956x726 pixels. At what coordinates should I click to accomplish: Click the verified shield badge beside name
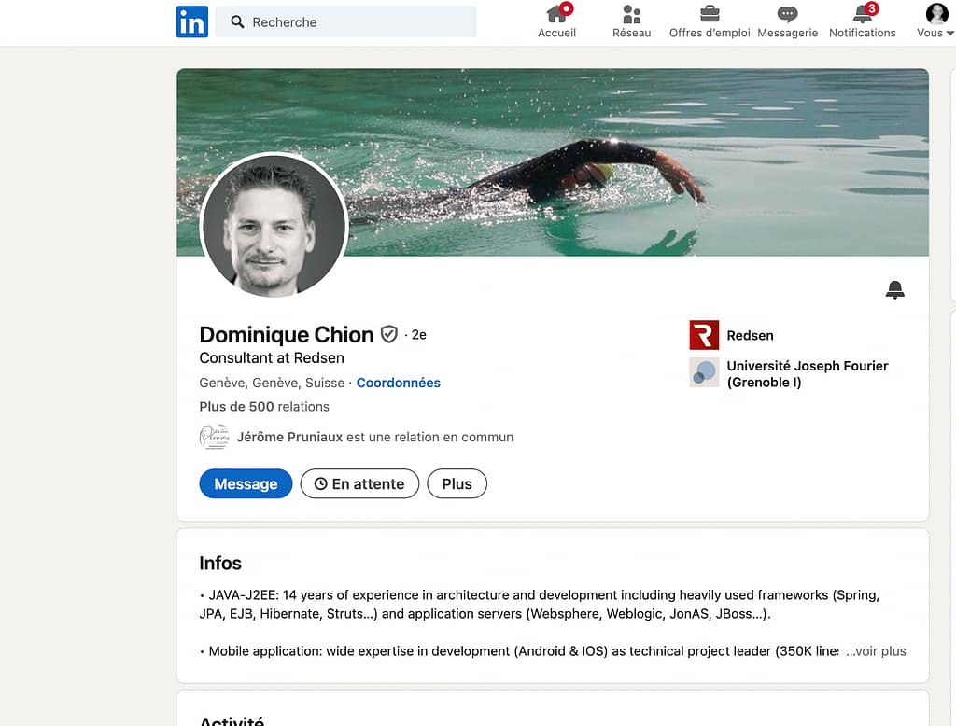[x=389, y=334]
